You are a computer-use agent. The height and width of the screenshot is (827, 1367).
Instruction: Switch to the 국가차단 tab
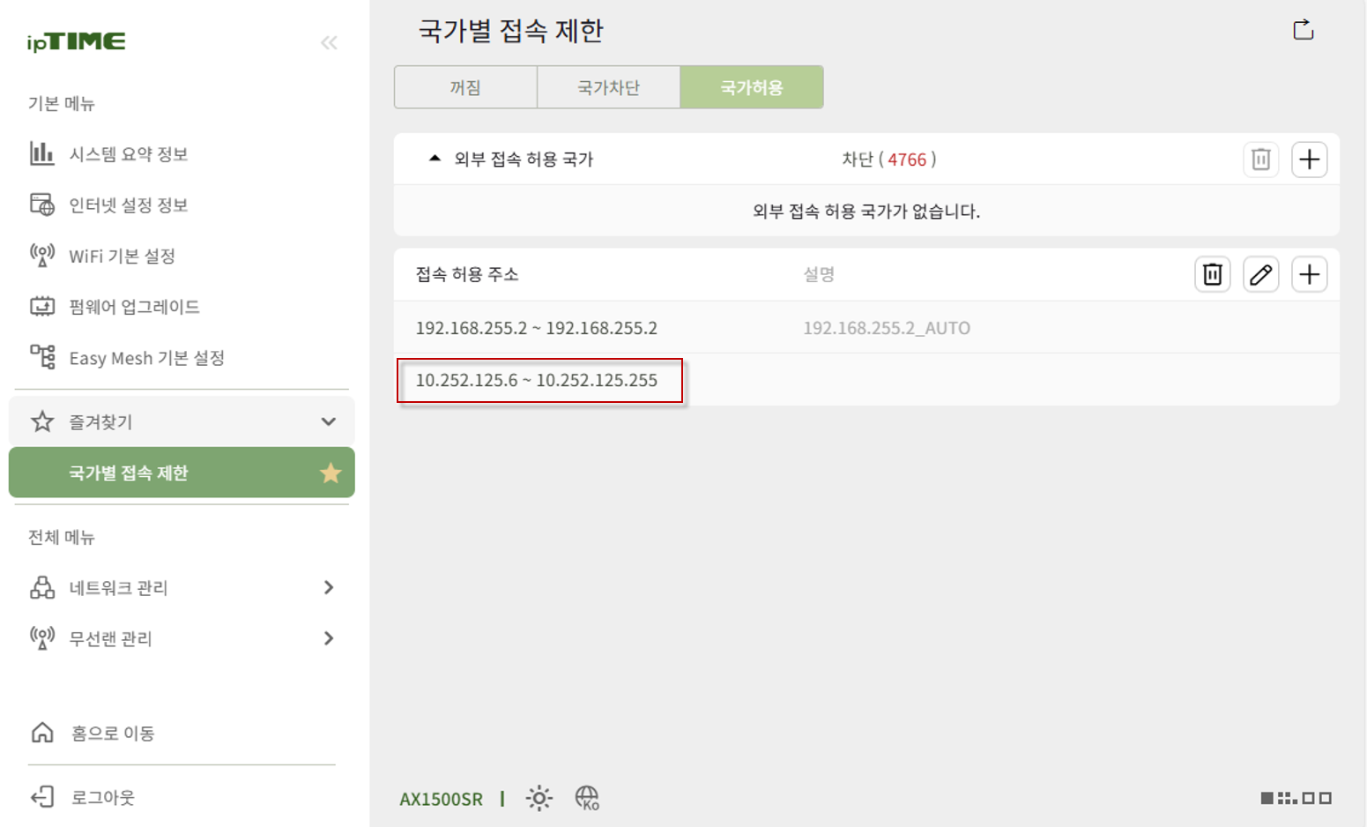[x=608, y=87]
